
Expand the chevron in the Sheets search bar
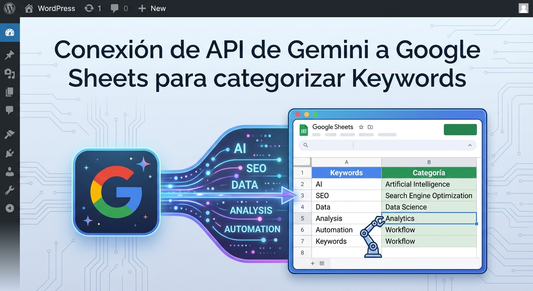pyautogui.click(x=470, y=145)
